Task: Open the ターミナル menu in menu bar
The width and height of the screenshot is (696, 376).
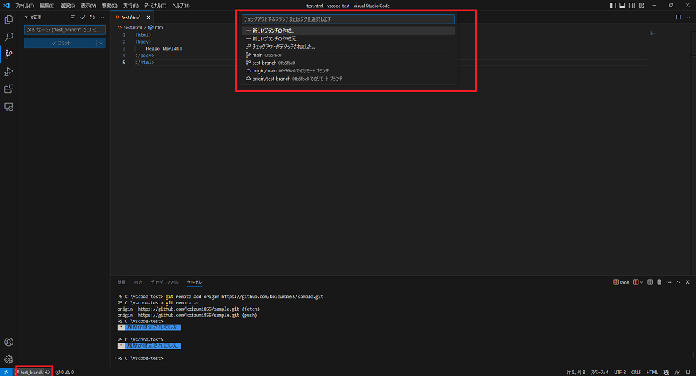Action: [155, 5]
